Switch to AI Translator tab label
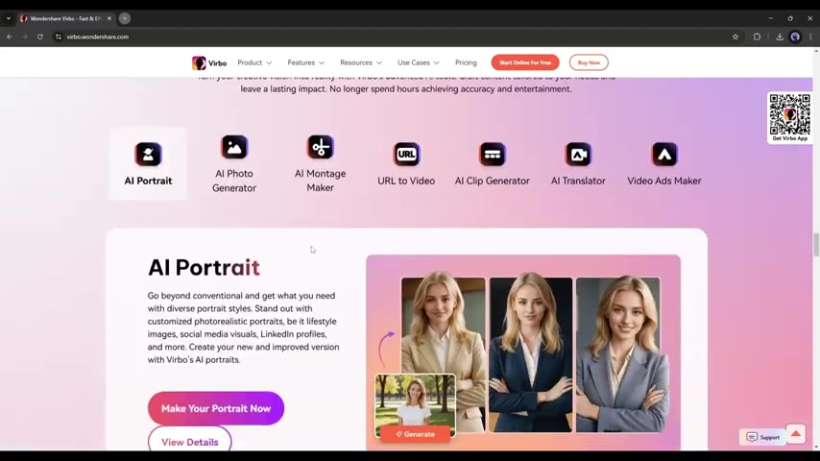This screenshot has height=461, width=820. [x=578, y=181]
